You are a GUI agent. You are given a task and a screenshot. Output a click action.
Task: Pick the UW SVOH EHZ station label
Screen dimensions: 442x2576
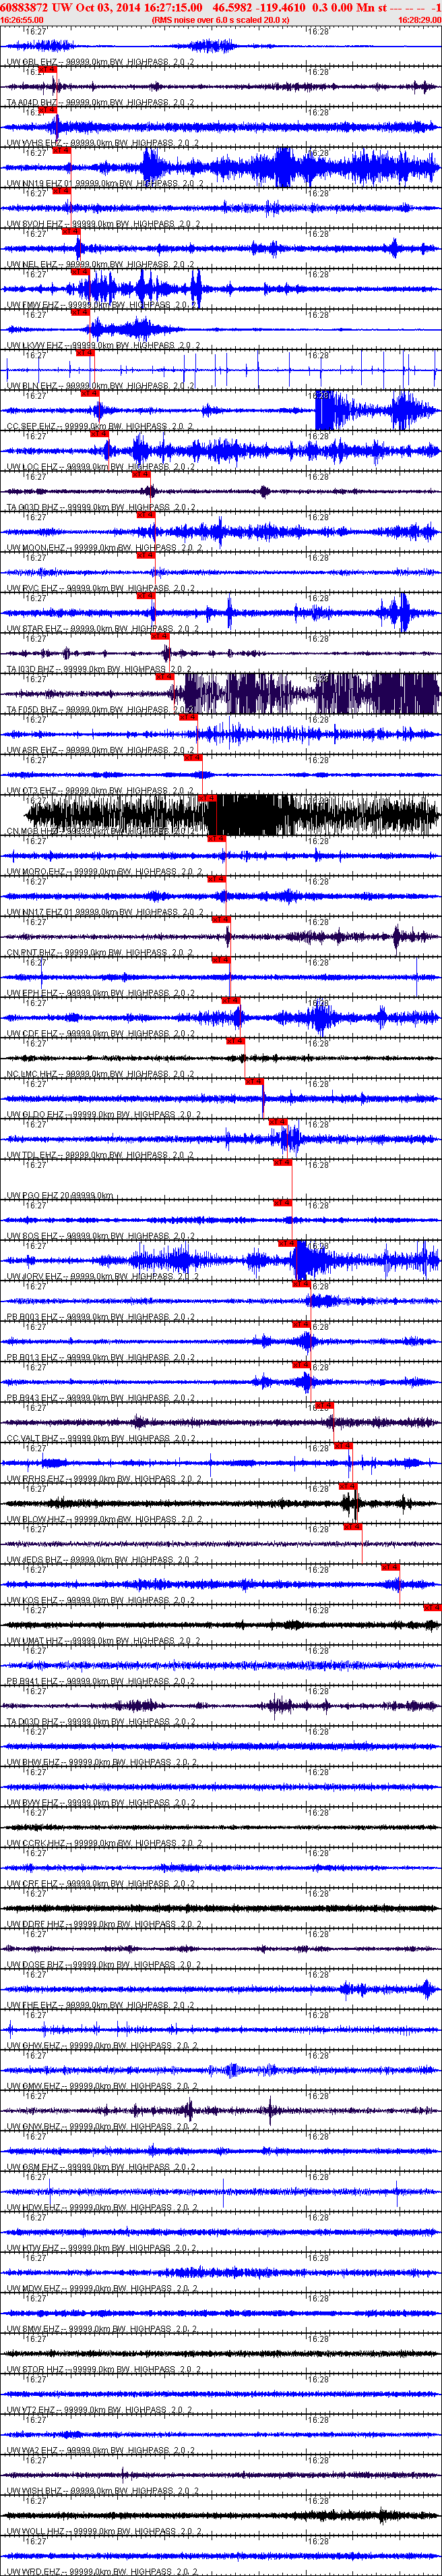tap(103, 224)
